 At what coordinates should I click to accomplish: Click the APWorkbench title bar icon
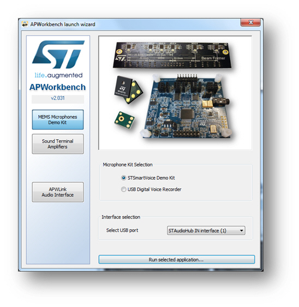25,24
